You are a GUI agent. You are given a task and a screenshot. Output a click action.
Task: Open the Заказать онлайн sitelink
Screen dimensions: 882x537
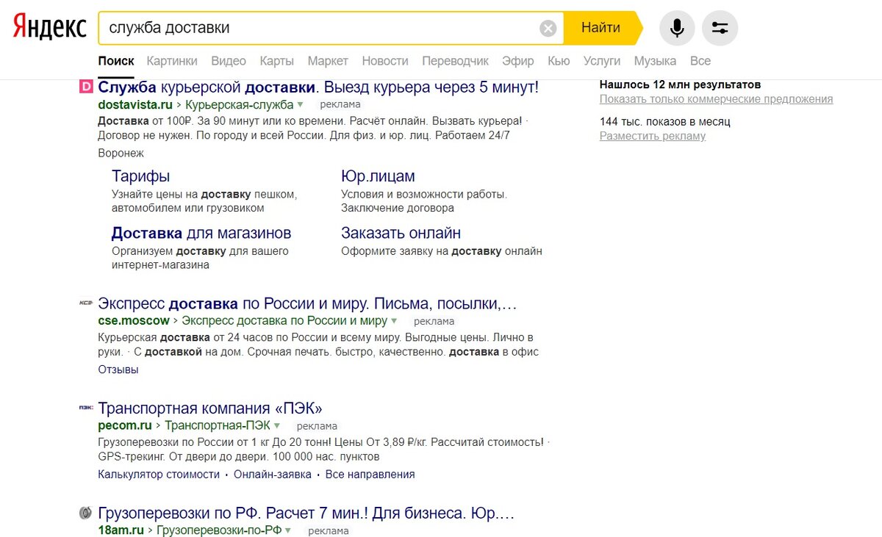(401, 233)
